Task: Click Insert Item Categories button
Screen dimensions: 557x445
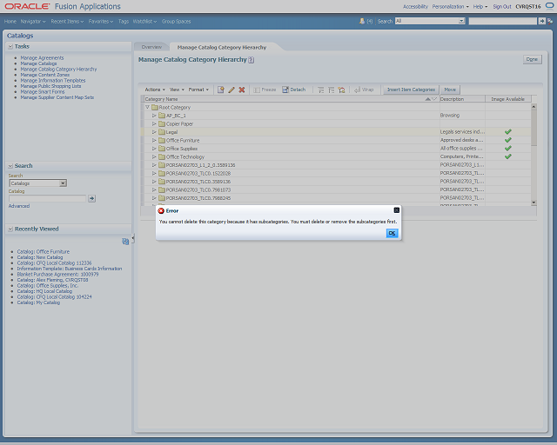Action: (x=411, y=90)
